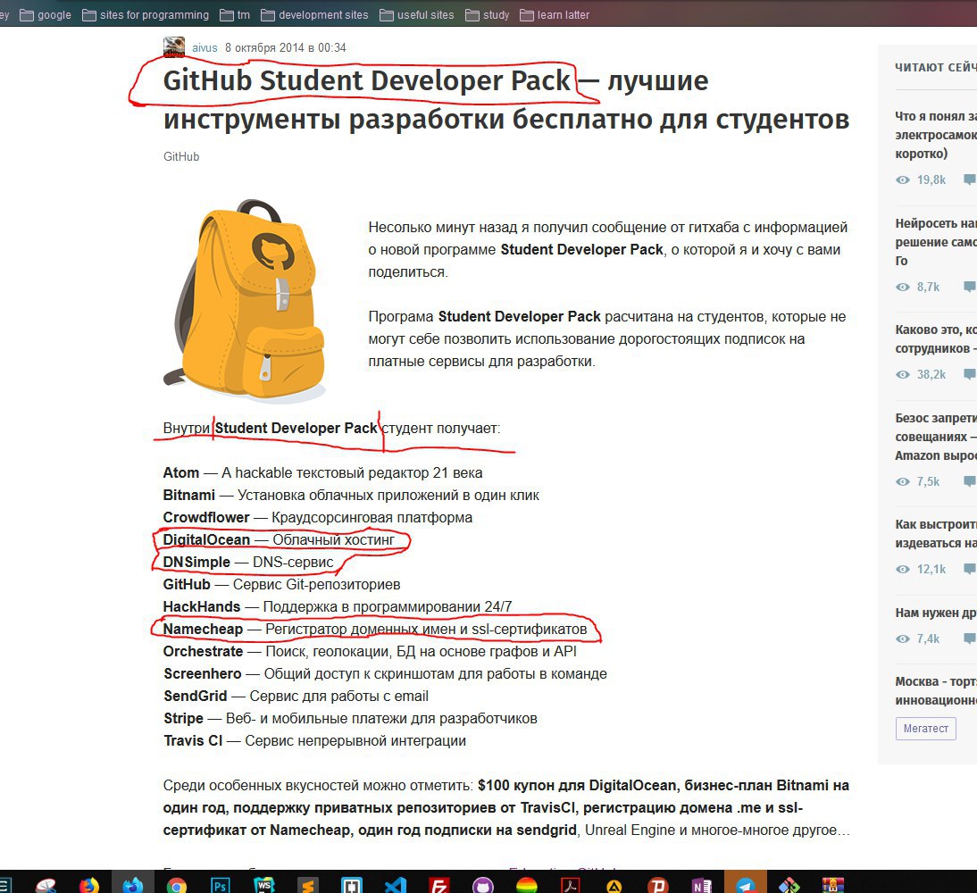This screenshot has height=893, width=977.
Task: Open sidebar article 'Как выстроить'
Action: point(936,533)
